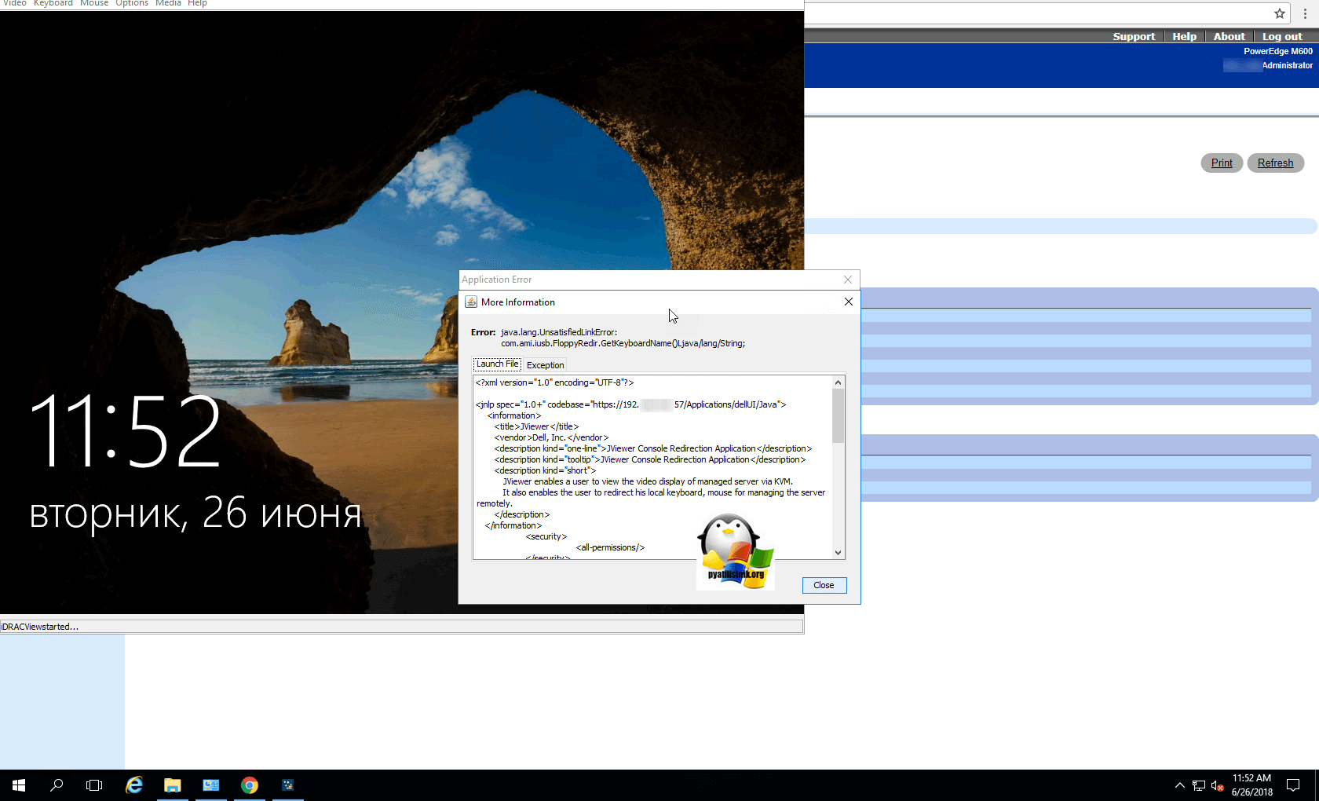Launch Internet Explorer from the taskbar
The height and width of the screenshot is (801, 1319).
(134, 785)
